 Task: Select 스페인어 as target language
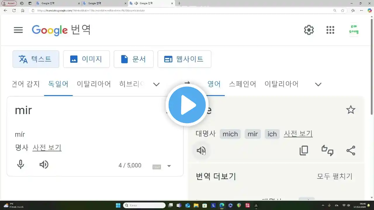point(242,84)
